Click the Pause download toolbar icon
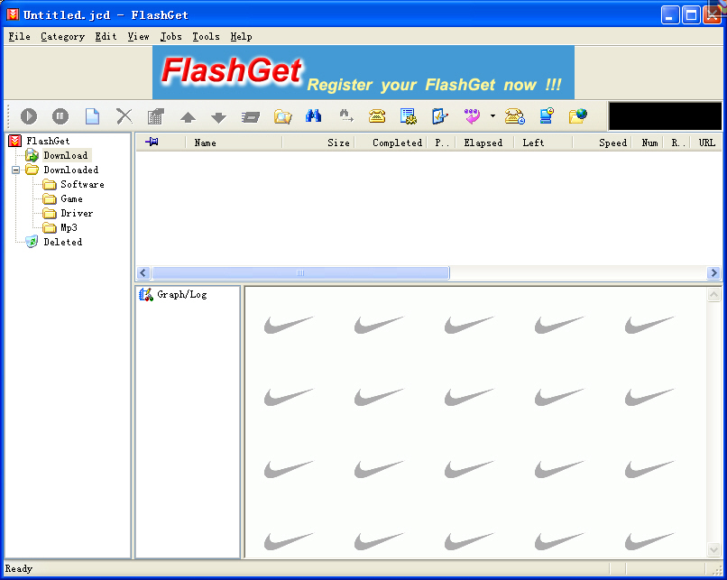The width and height of the screenshot is (727, 580). pyautogui.click(x=60, y=115)
